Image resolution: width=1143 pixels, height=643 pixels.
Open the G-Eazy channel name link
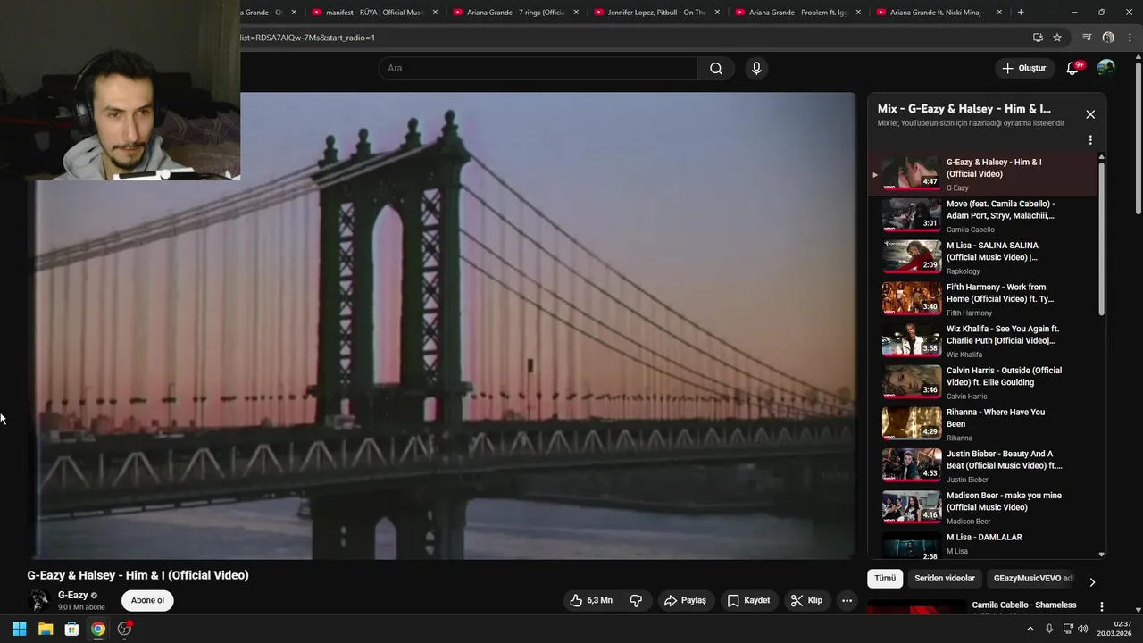tap(73, 596)
